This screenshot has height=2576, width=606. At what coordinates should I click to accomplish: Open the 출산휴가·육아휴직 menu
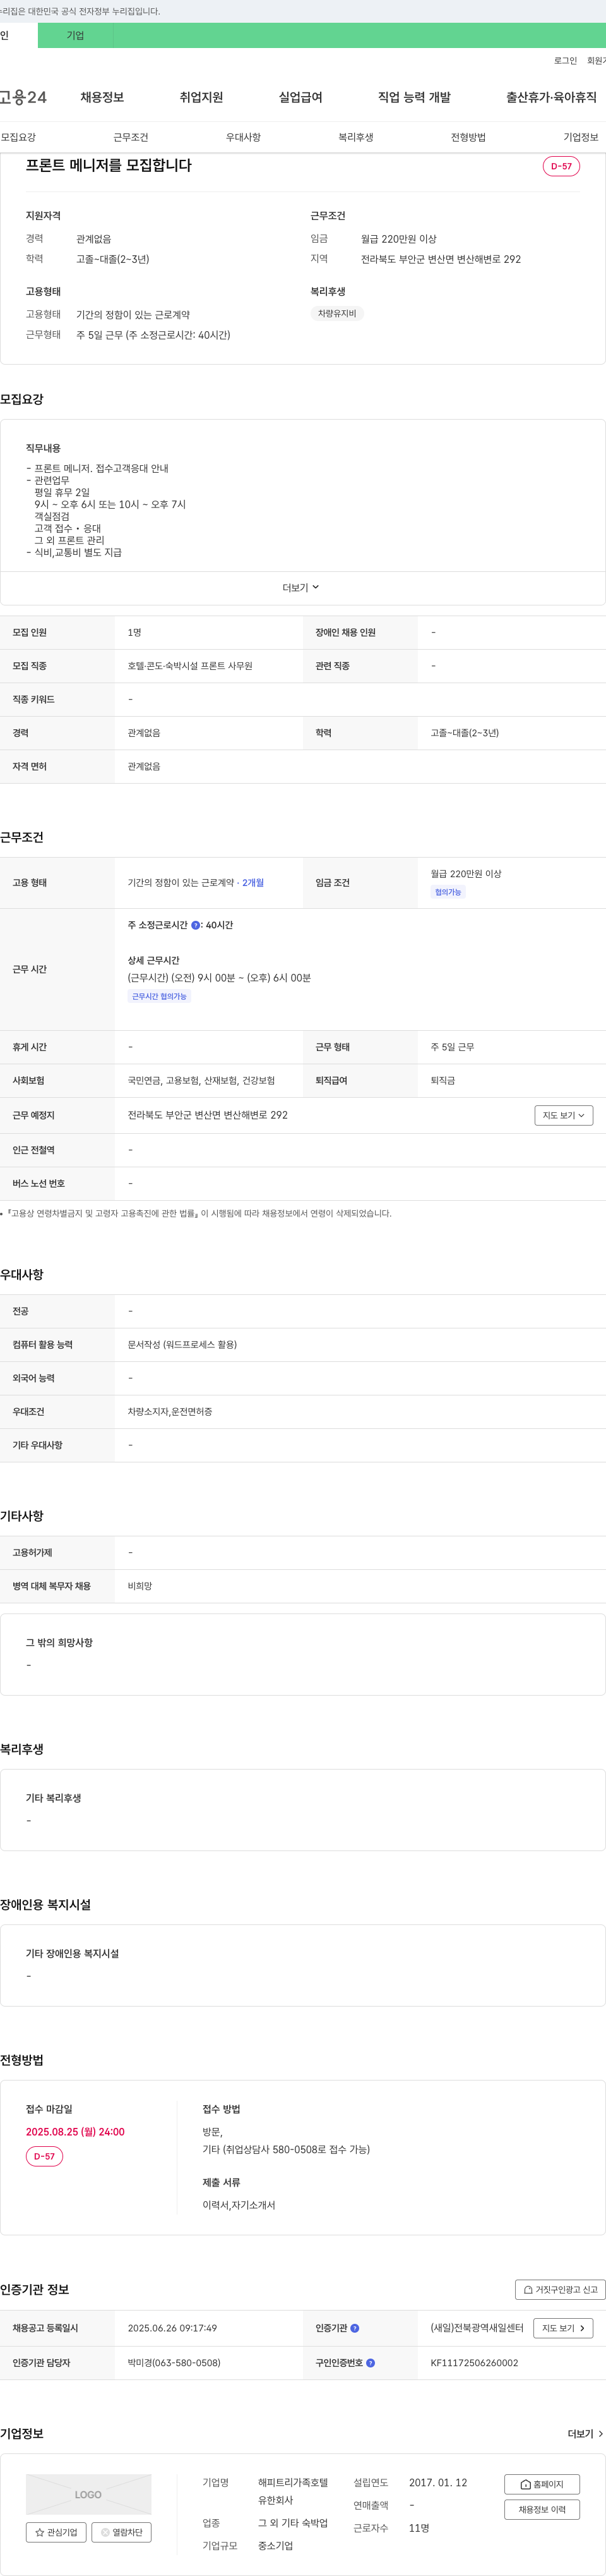coord(551,97)
